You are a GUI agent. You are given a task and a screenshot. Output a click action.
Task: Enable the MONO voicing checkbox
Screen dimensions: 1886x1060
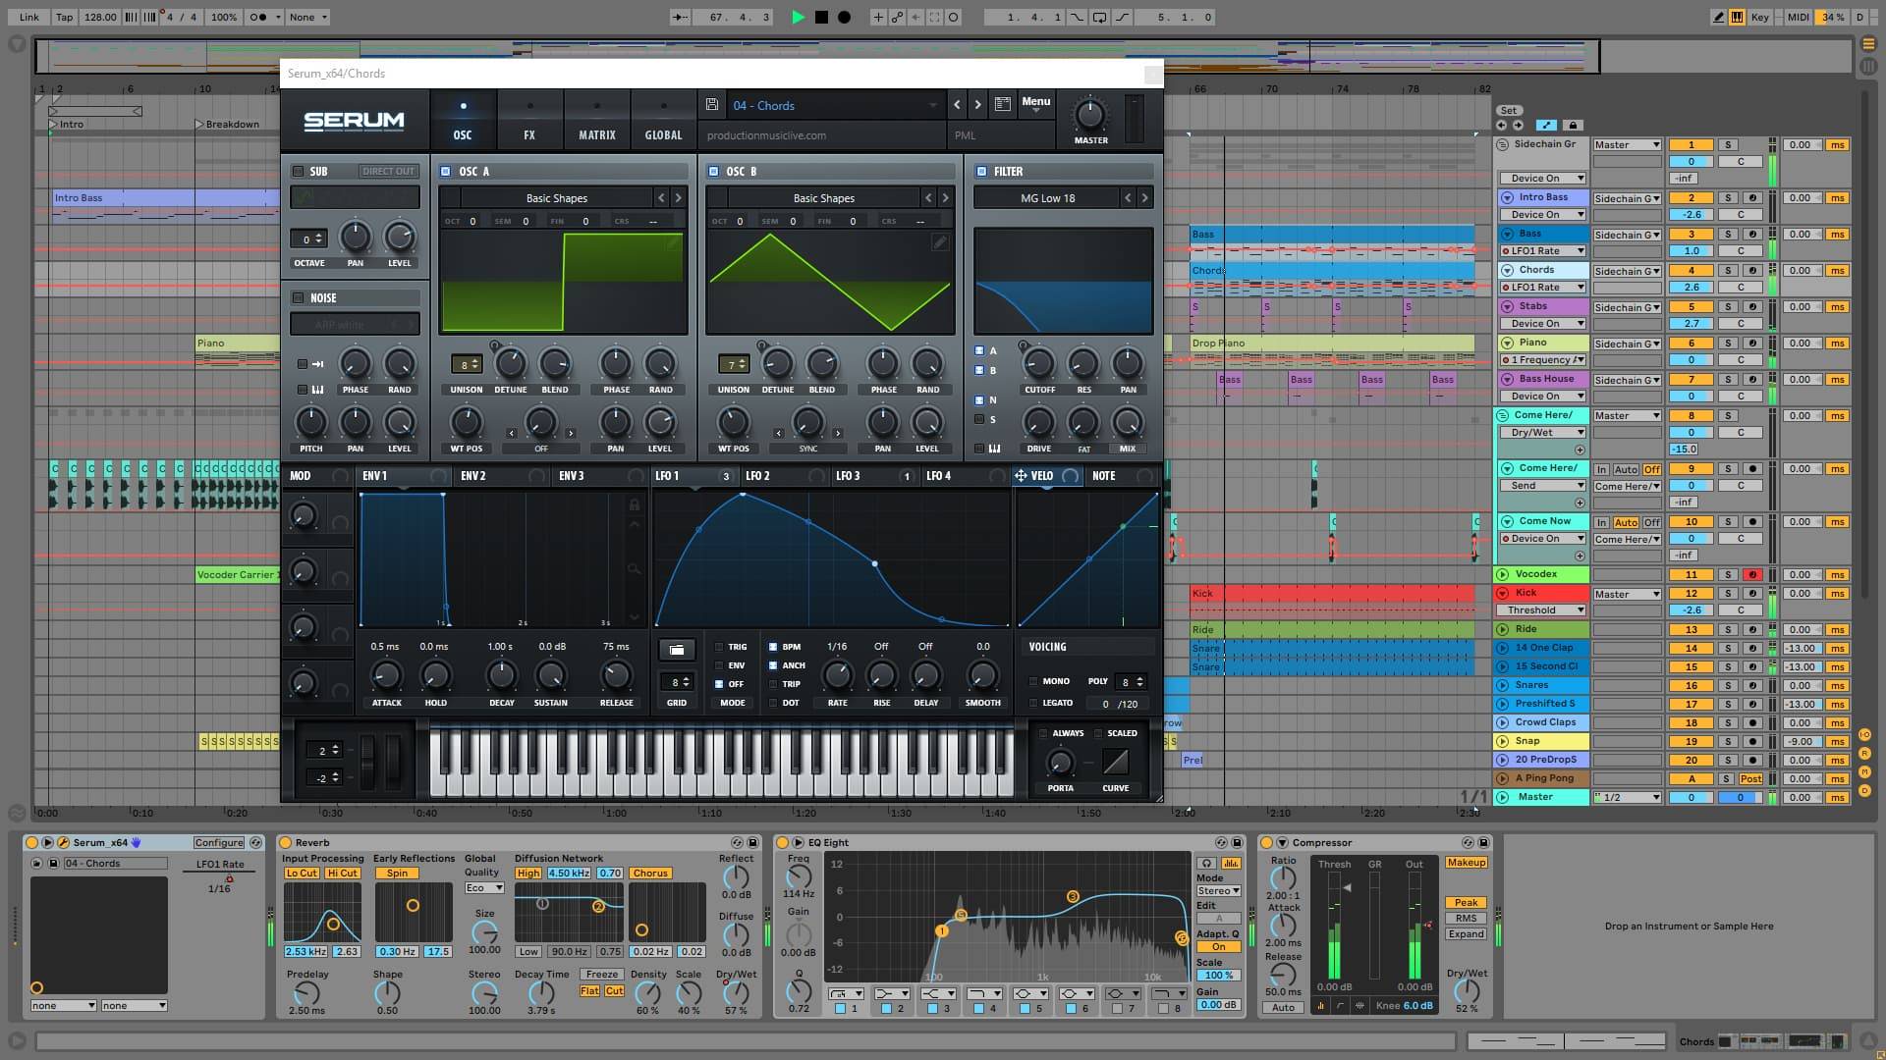[1033, 681]
